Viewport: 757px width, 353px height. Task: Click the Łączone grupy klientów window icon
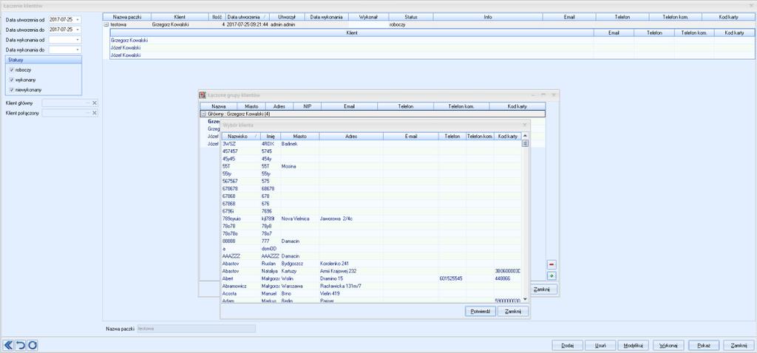pos(203,95)
